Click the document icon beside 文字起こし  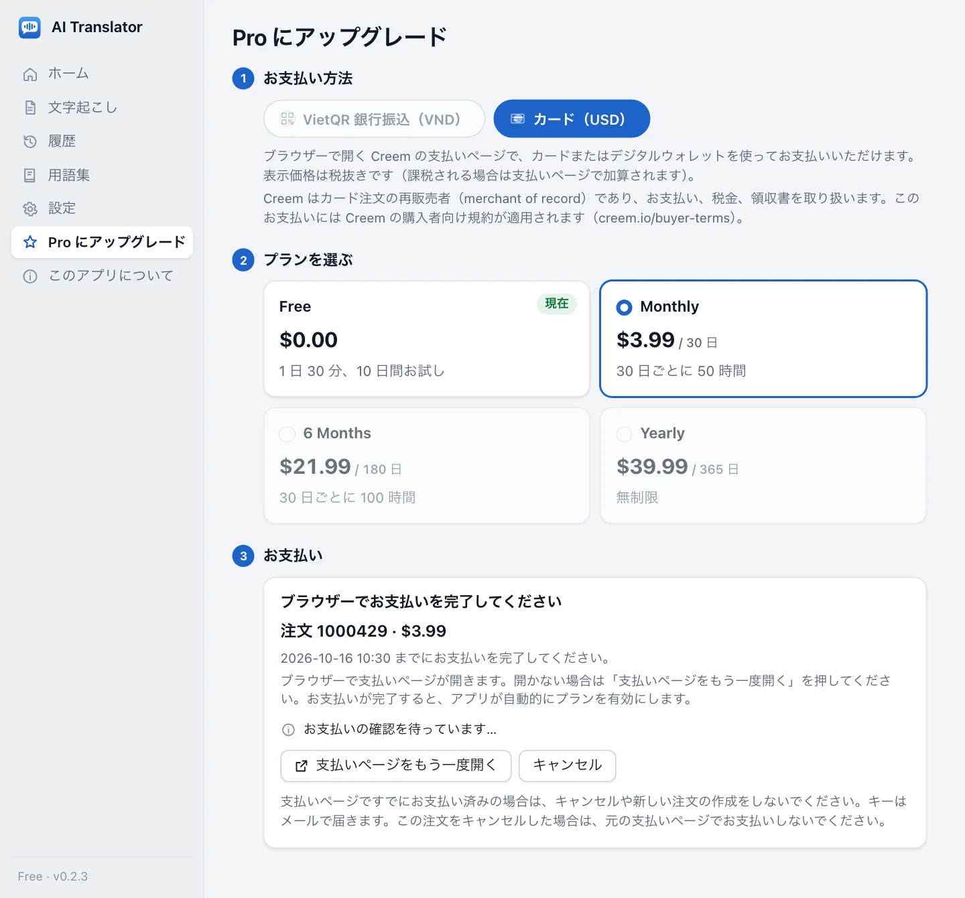(x=30, y=108)
